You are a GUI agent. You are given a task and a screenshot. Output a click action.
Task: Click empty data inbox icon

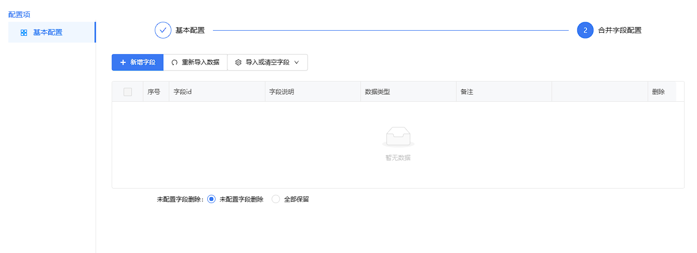pos(398,137)
